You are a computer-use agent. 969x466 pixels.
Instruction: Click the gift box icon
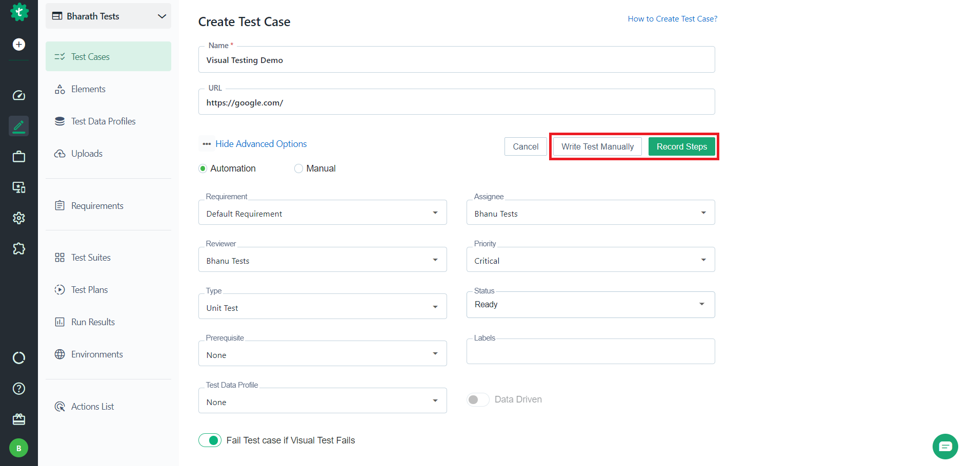coord(19,419)
